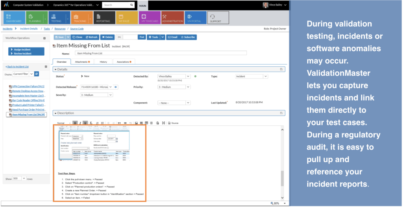
Task: Open the Priority dropdown
Action: coord(174,87)
